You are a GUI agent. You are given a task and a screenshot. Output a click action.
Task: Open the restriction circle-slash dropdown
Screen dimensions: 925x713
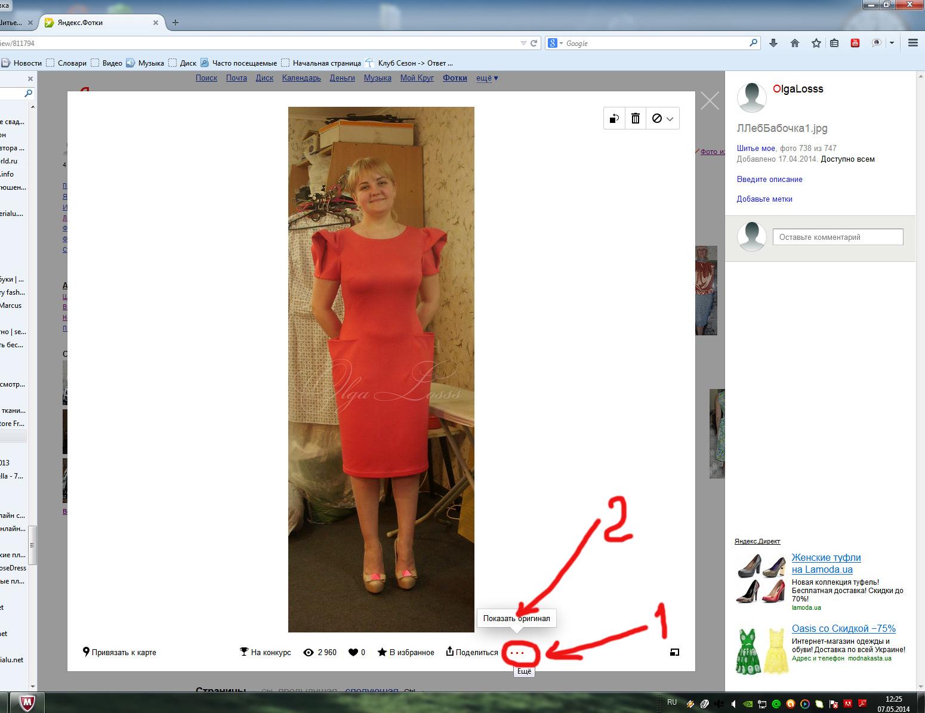coord(662,118)
